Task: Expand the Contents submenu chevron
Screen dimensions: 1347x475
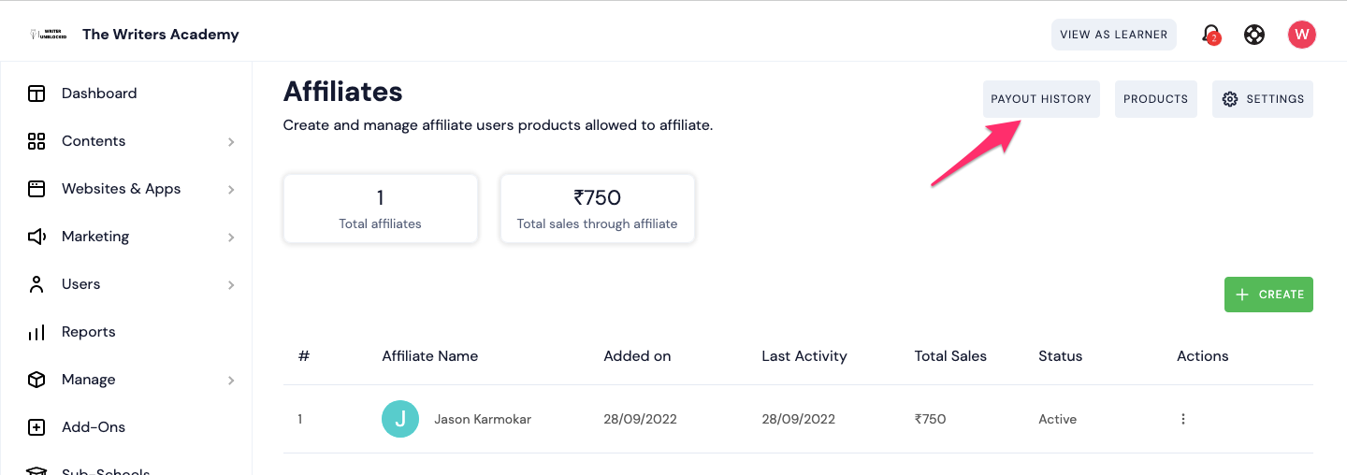Action: click(x=231, y=142)
